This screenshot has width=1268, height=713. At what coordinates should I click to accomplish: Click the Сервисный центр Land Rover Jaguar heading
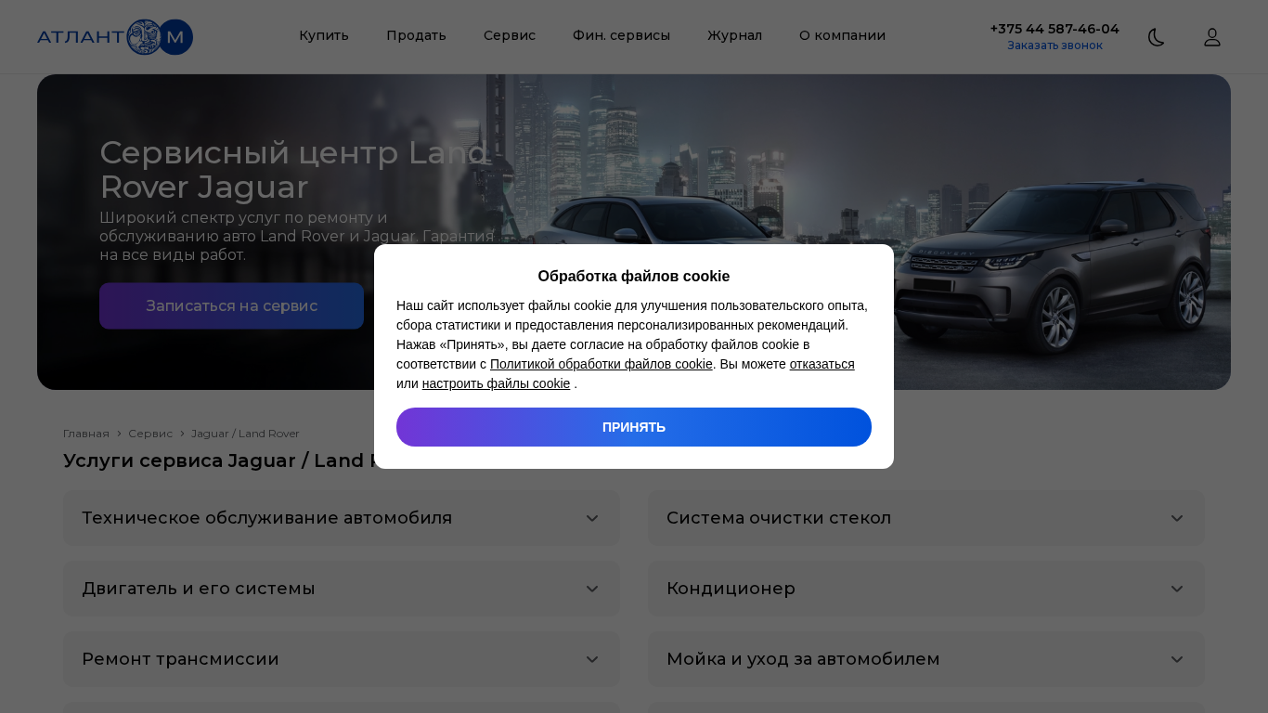294,170
